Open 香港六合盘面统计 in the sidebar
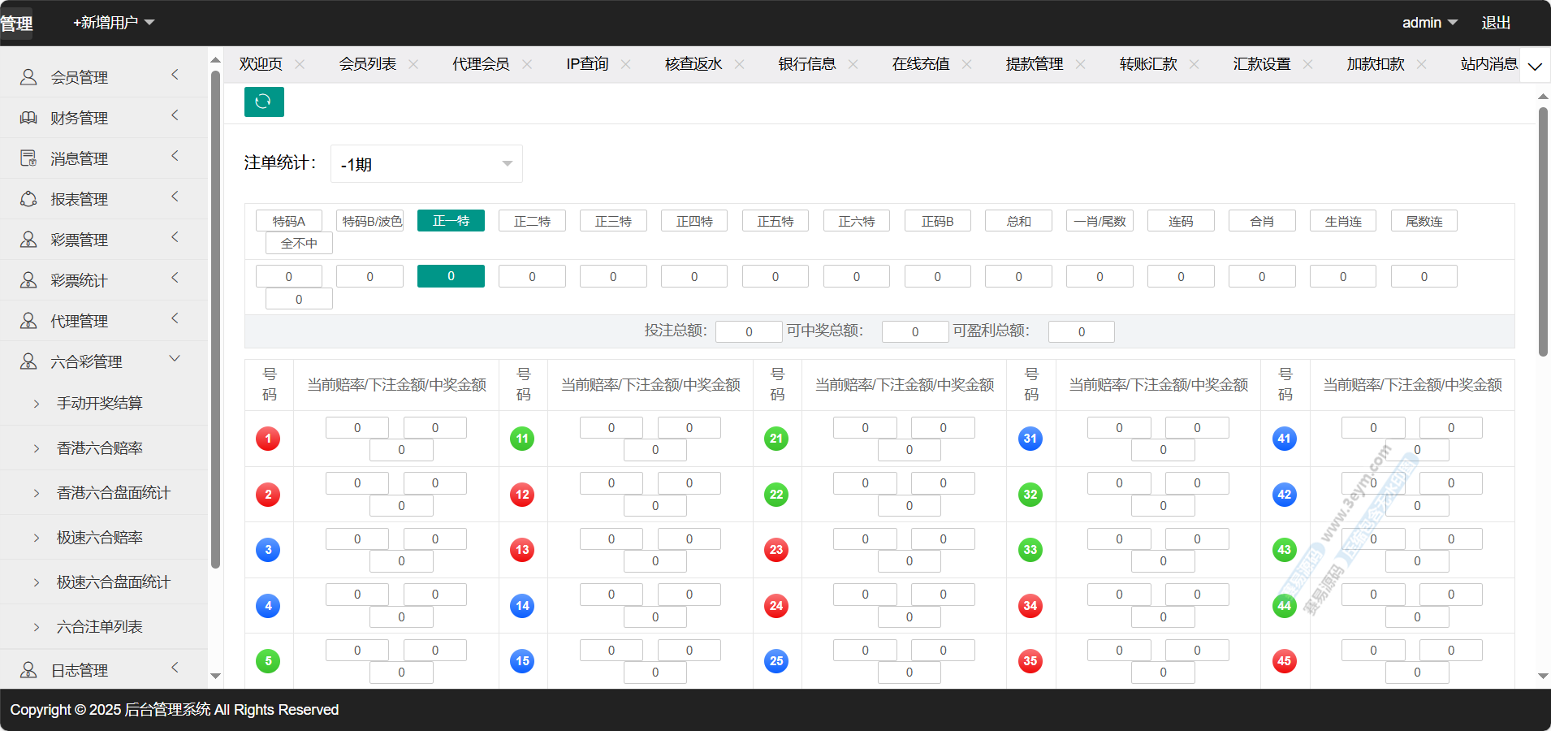This screenshot has width=1551, height=731. pyautogui.click(x=113, y=492)
